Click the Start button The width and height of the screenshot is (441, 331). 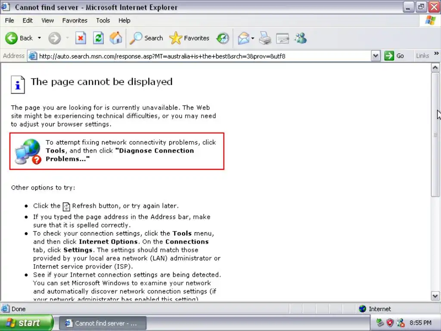click(26, 323)
